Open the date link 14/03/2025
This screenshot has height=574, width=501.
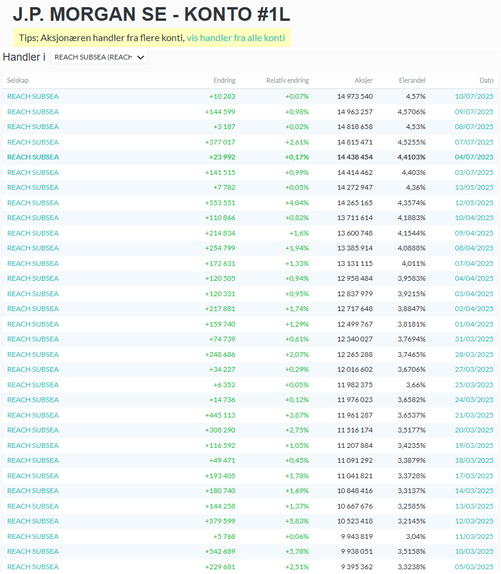[474, 491]
